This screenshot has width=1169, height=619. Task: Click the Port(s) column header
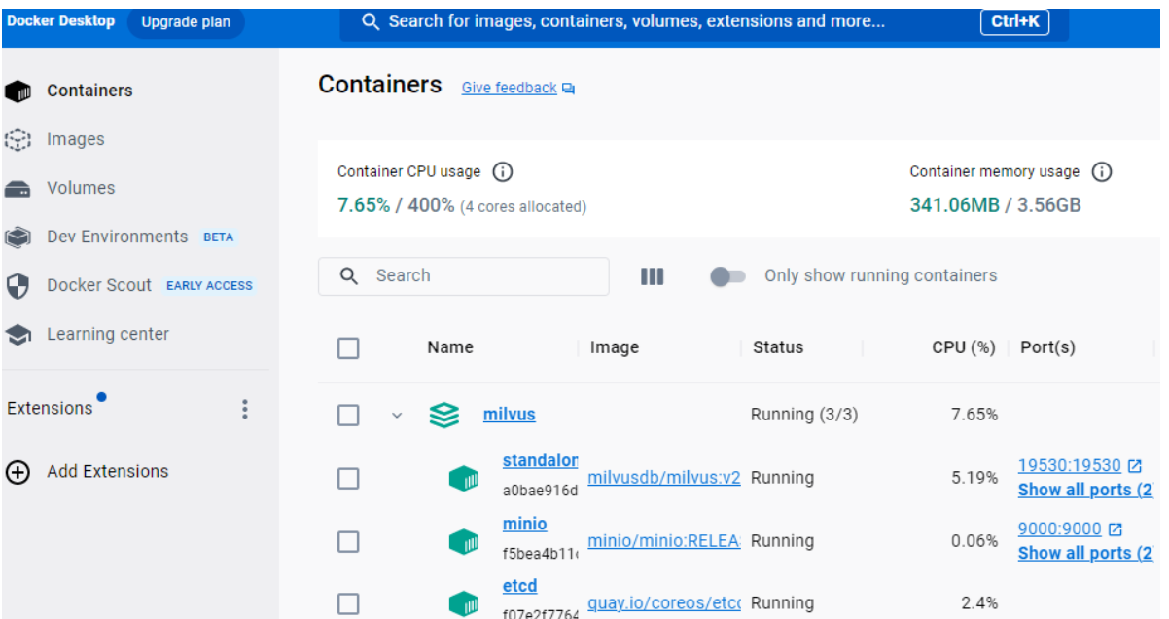pos(1047,347)
